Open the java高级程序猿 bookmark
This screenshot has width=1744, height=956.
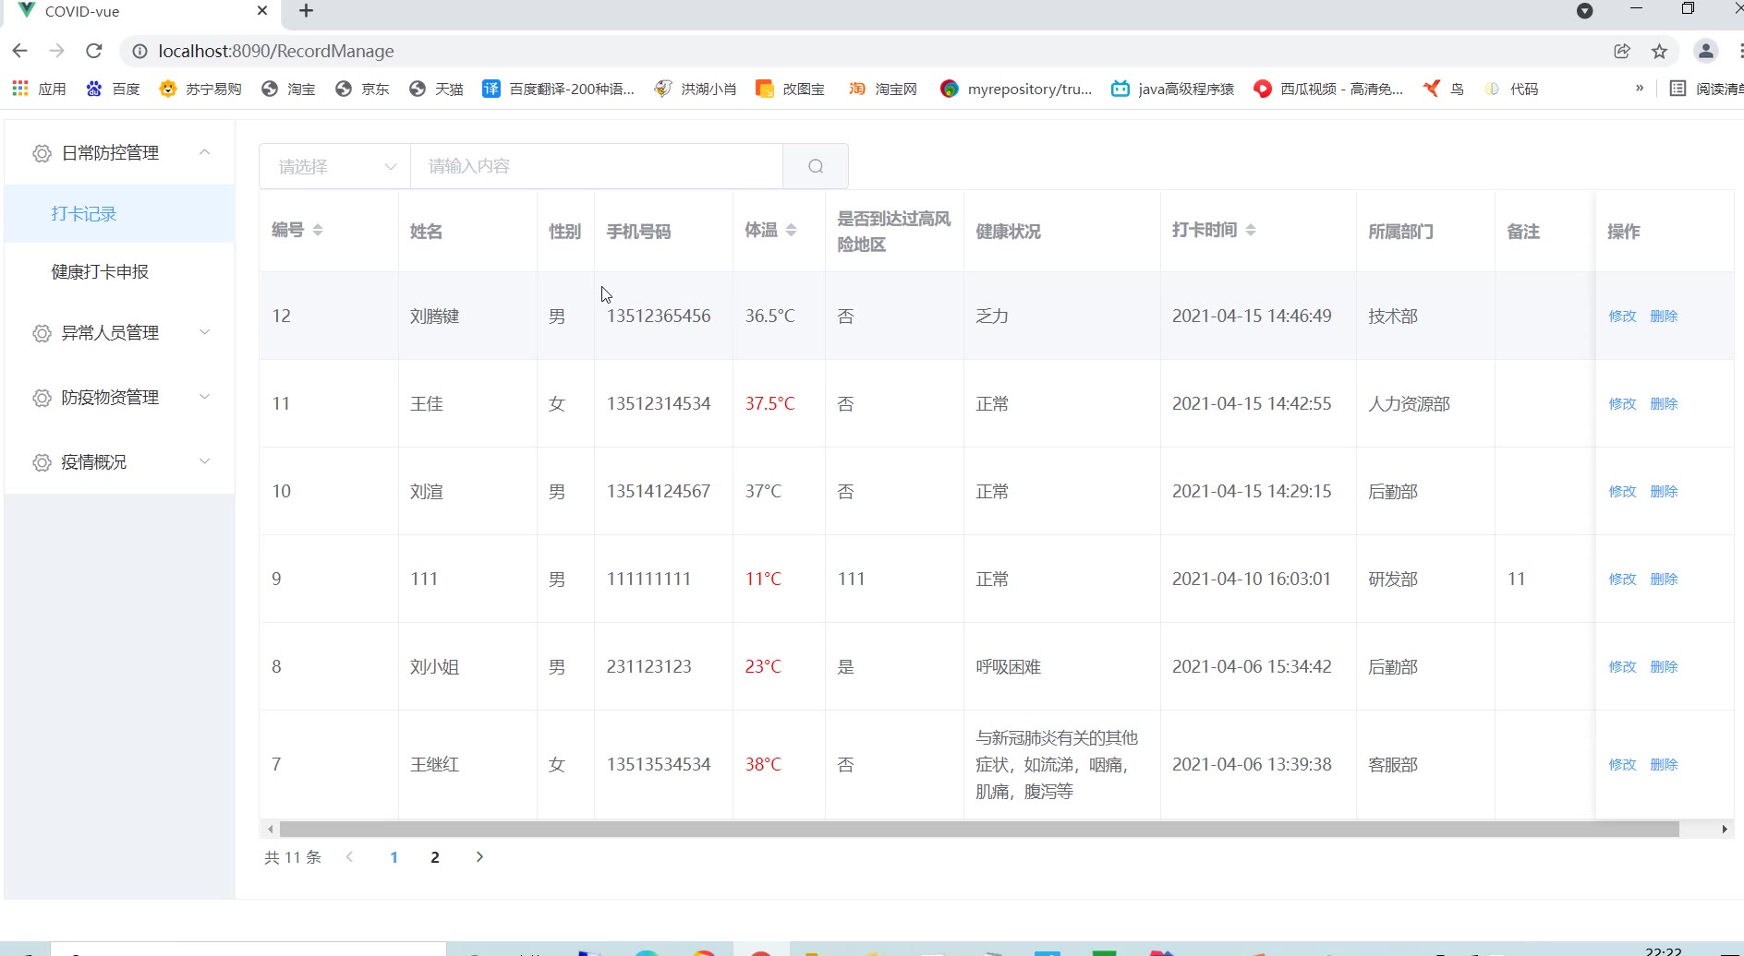coord(1173,89)
